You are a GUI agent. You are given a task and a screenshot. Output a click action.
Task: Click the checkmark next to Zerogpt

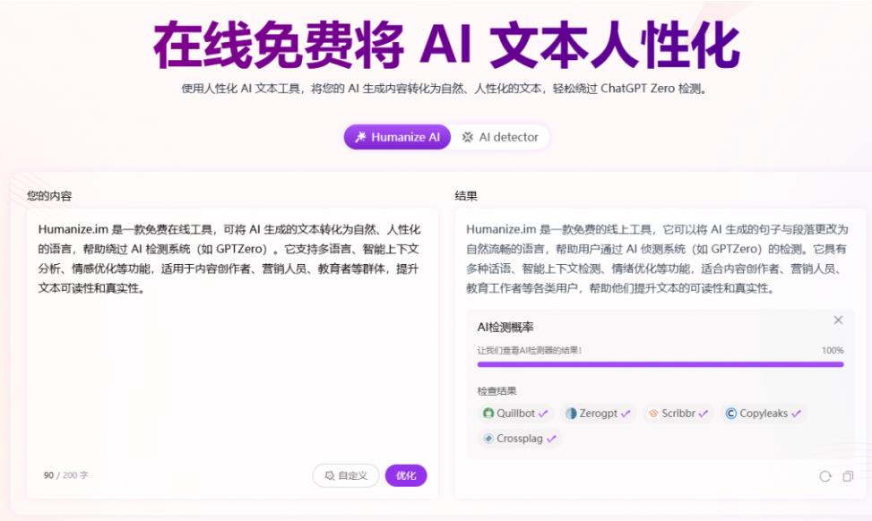(x=626, y=414)
